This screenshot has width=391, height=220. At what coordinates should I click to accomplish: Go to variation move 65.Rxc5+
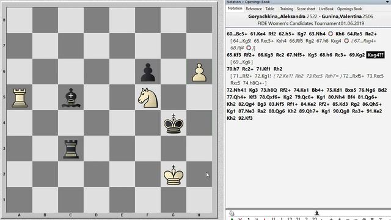pyautogui.click(x=263, y=41)
